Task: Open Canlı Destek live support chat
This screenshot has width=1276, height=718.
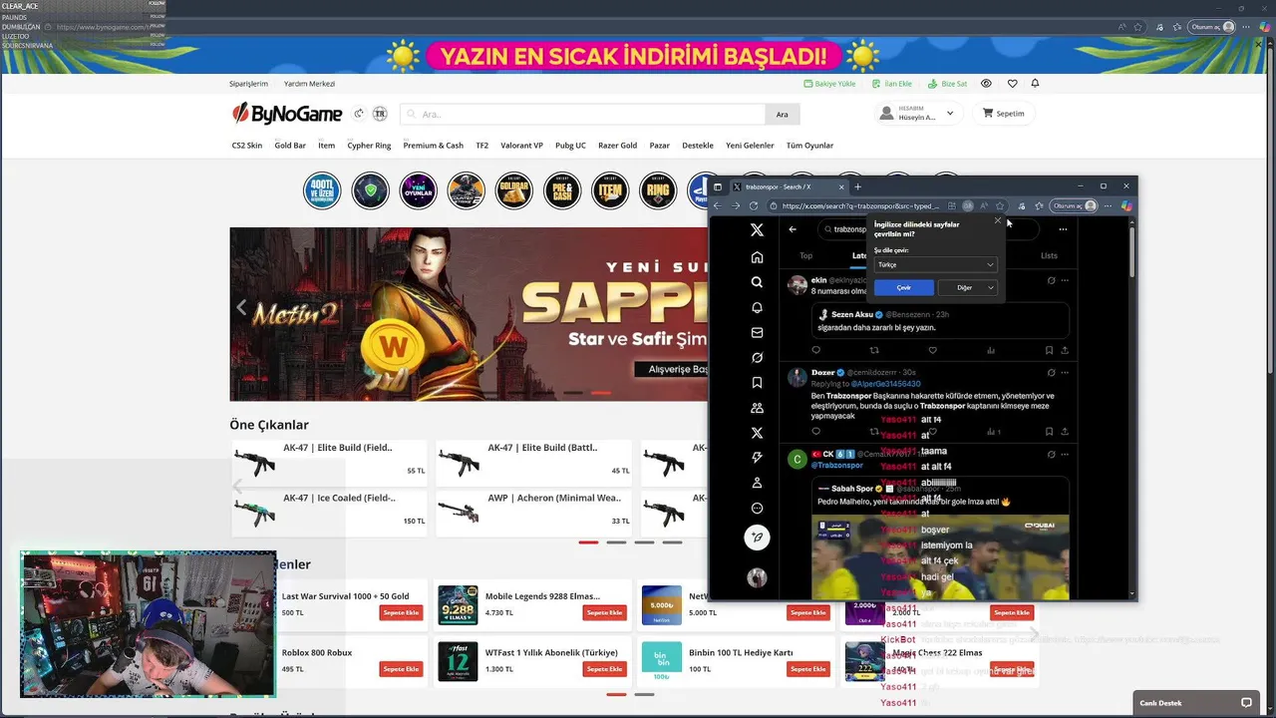Action: pos(1197,703)
